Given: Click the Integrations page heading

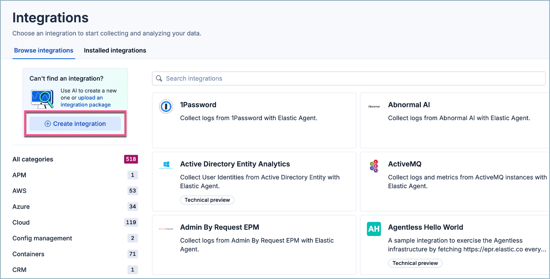Looking at the screenshot, I should click(50, 18).
